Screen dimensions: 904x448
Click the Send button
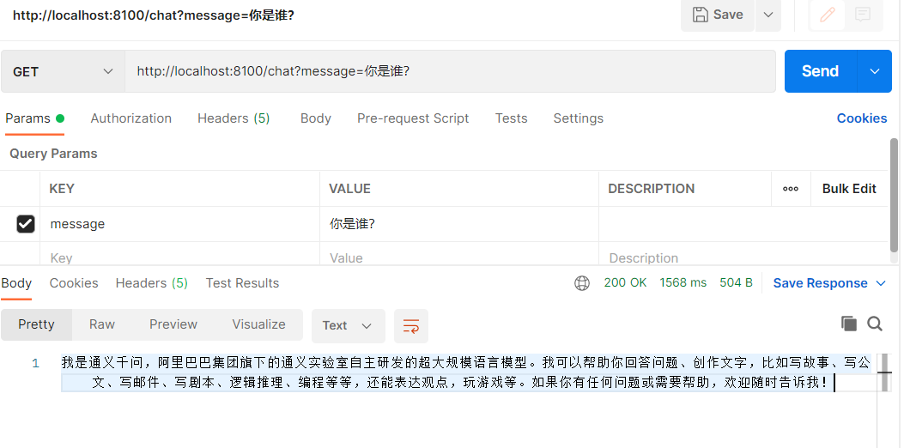click(x=821, y=71)
